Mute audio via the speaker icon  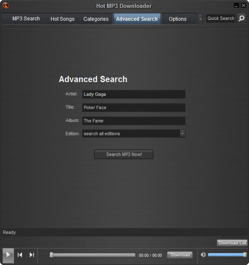203,255
